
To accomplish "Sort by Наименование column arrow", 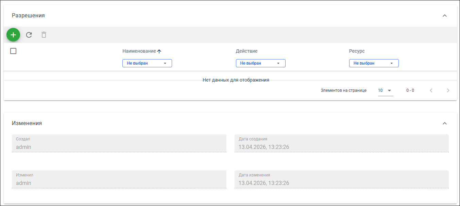I will (159, 51).
